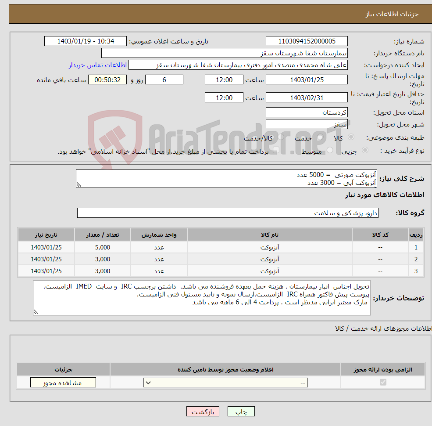
Task: Click the response deadline time field beside 1403/01/25
Action: tap(224, 80)
